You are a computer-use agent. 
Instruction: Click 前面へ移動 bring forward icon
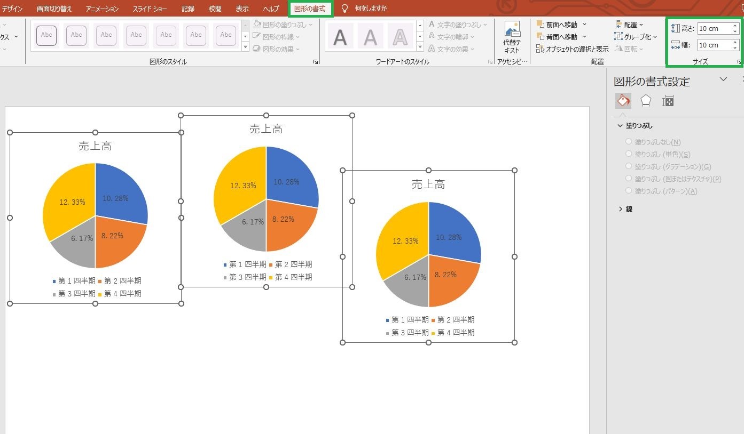[541, 25]
